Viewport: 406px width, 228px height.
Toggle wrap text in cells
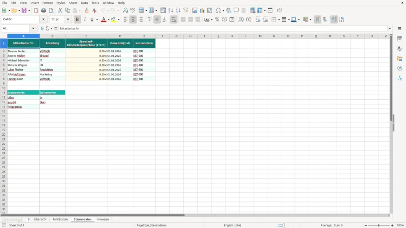174,19
